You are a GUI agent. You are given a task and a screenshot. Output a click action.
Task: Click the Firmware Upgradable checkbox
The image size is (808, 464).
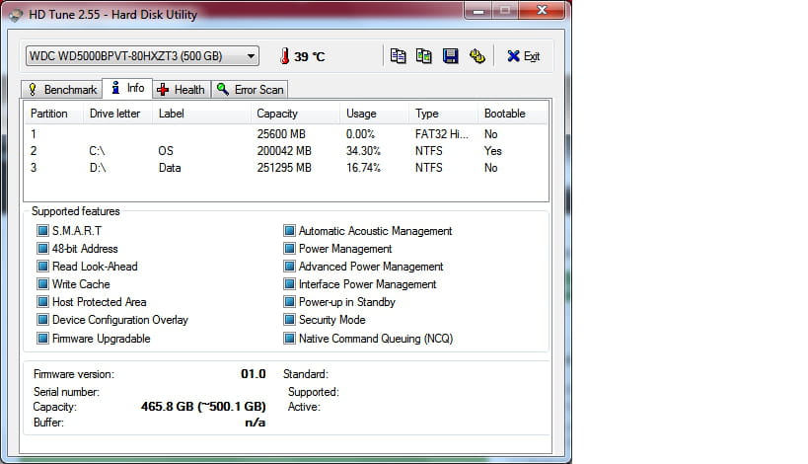click(42, 339)
